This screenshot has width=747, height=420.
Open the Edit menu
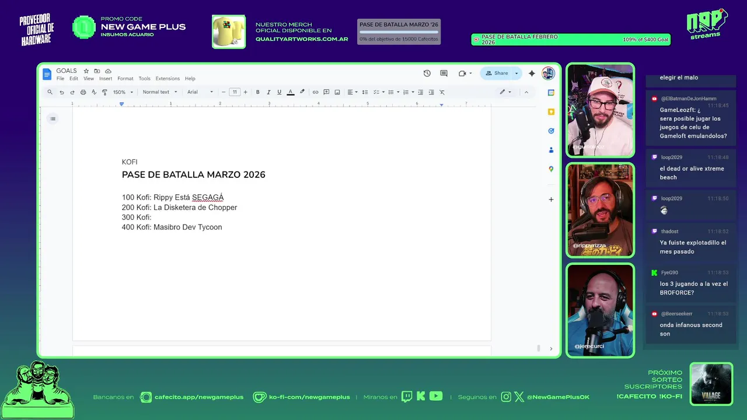click(x=74, y=79)
